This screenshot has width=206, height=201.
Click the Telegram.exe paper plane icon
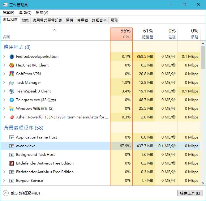(12, 100)
